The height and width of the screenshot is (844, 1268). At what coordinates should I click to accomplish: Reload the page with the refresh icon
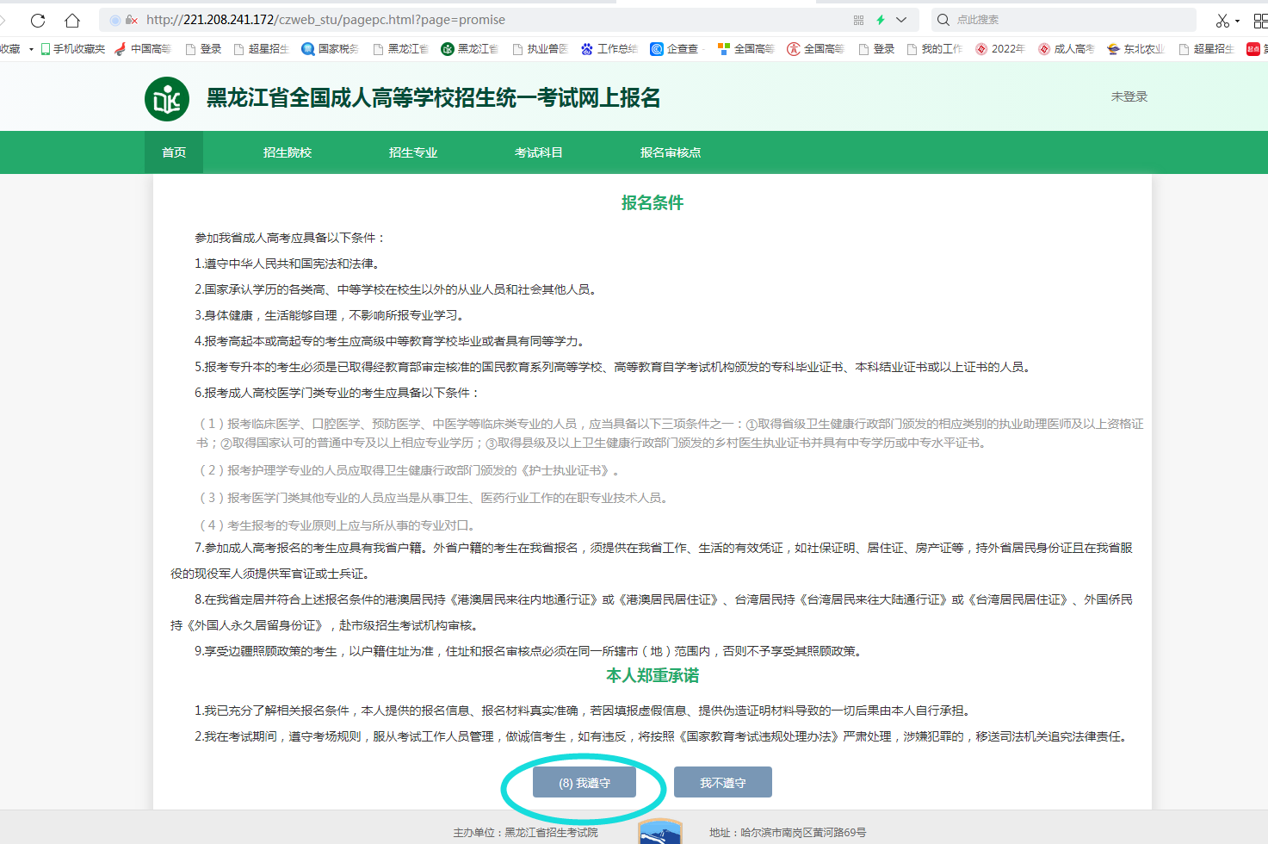tap(38, 20)
